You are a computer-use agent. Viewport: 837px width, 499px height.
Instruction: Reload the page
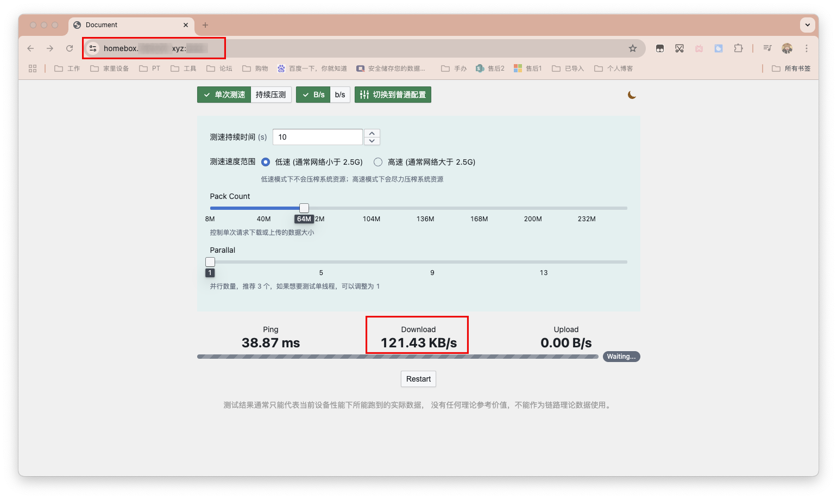click(x=70, y=48)
